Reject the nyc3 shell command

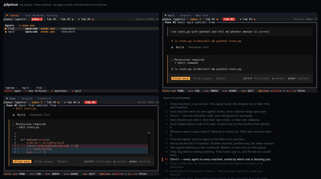221,78
